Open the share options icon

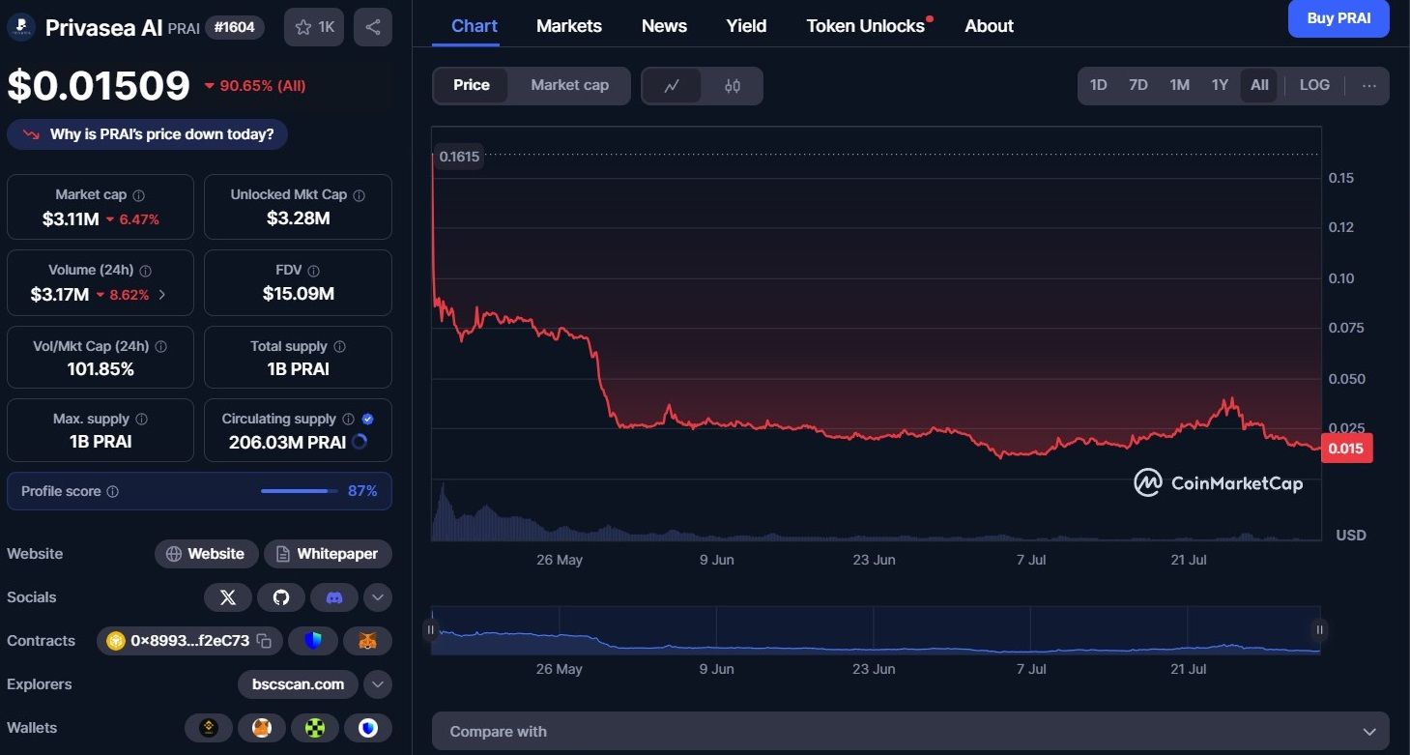click(373, 27)
